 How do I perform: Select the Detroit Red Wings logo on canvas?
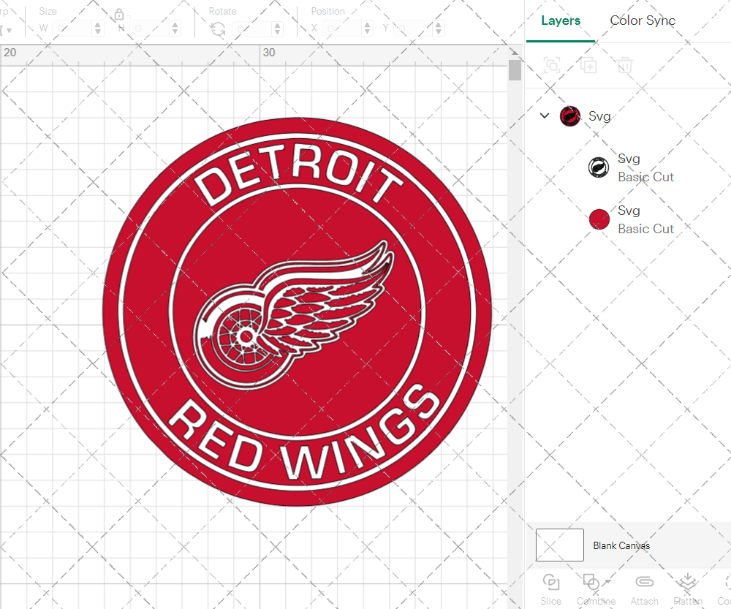[x=297, y=311]
